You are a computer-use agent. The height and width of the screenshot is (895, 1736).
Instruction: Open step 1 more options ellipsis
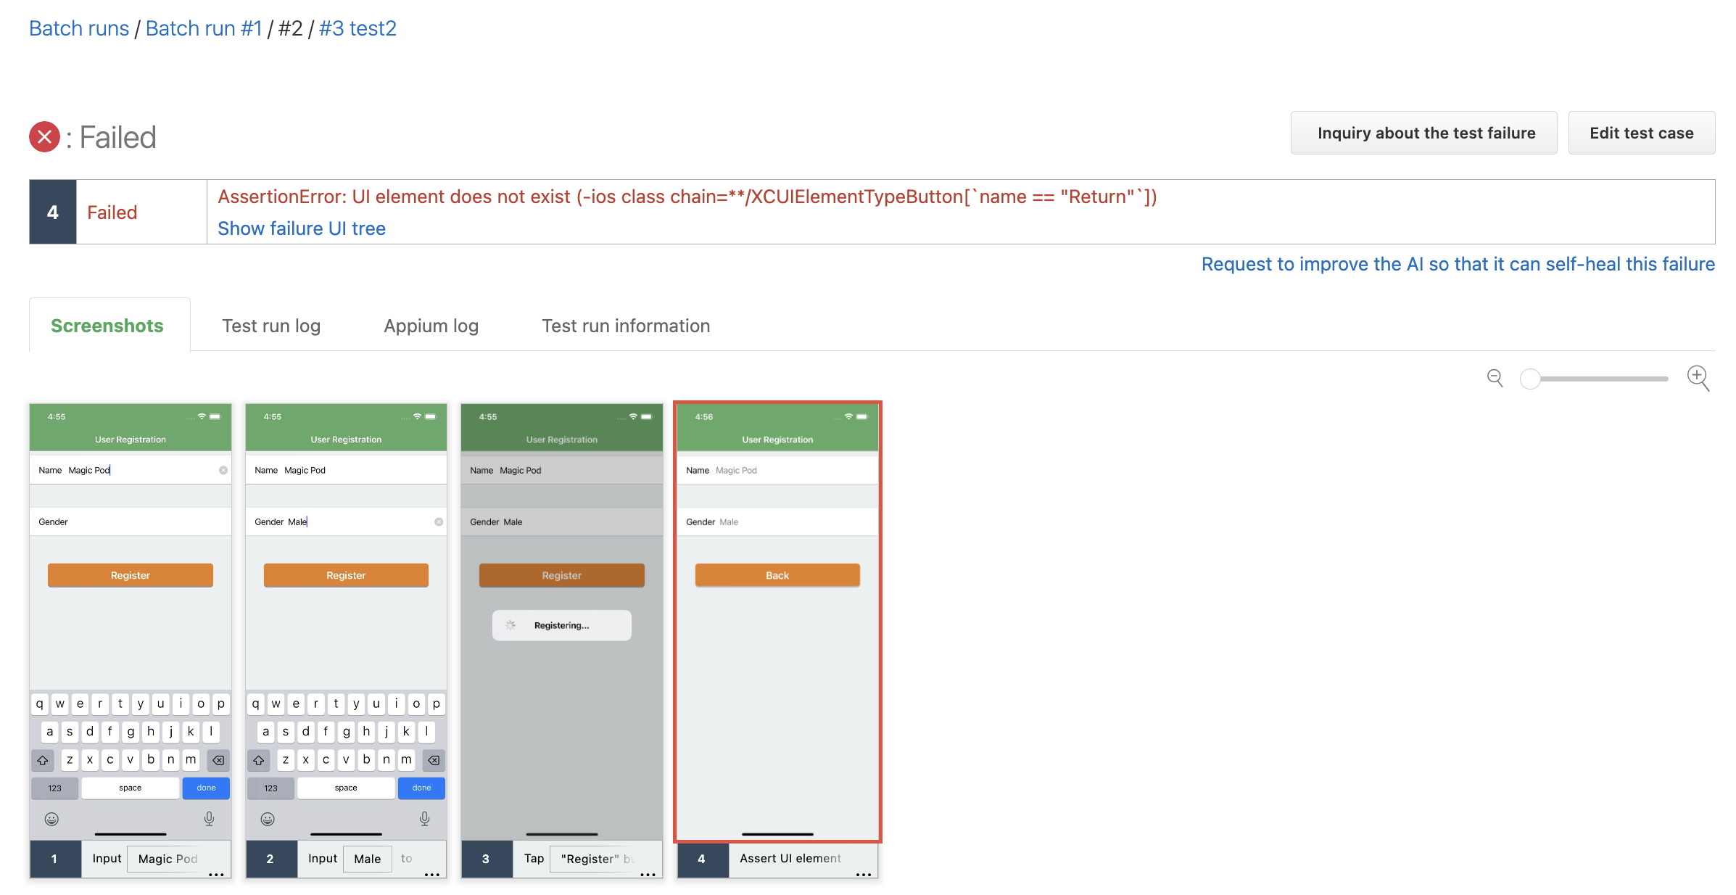coord(216,874)
